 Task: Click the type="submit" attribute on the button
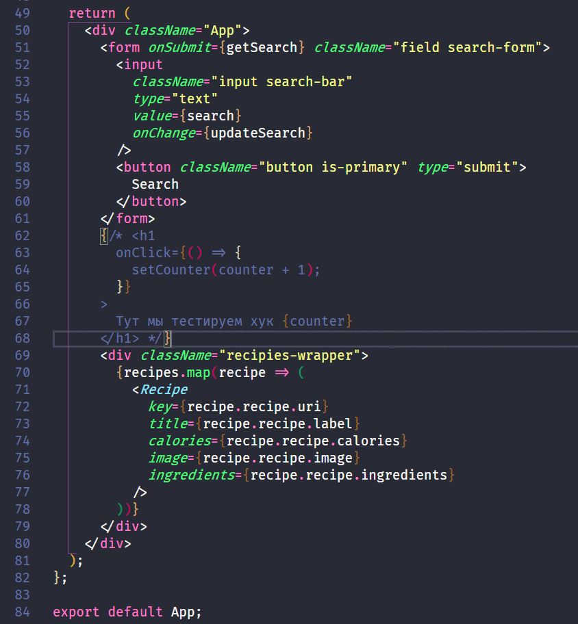pyautogui.click(x=468, y=167)
